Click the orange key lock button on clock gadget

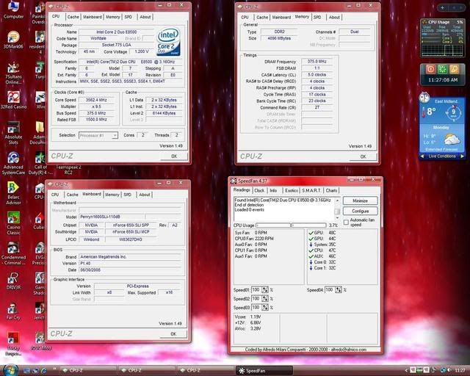click(454, 69)
